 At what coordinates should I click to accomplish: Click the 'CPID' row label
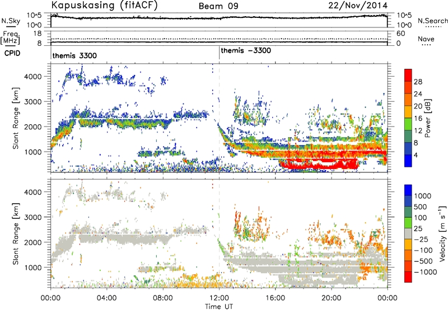(x=12, y=53)
